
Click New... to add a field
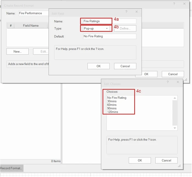click(x=17, y=52)
